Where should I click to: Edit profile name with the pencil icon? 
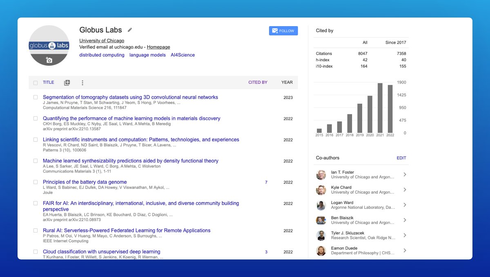130,30
